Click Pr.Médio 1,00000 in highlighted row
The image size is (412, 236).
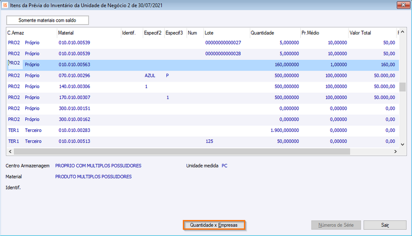click(x=338, y=64)
